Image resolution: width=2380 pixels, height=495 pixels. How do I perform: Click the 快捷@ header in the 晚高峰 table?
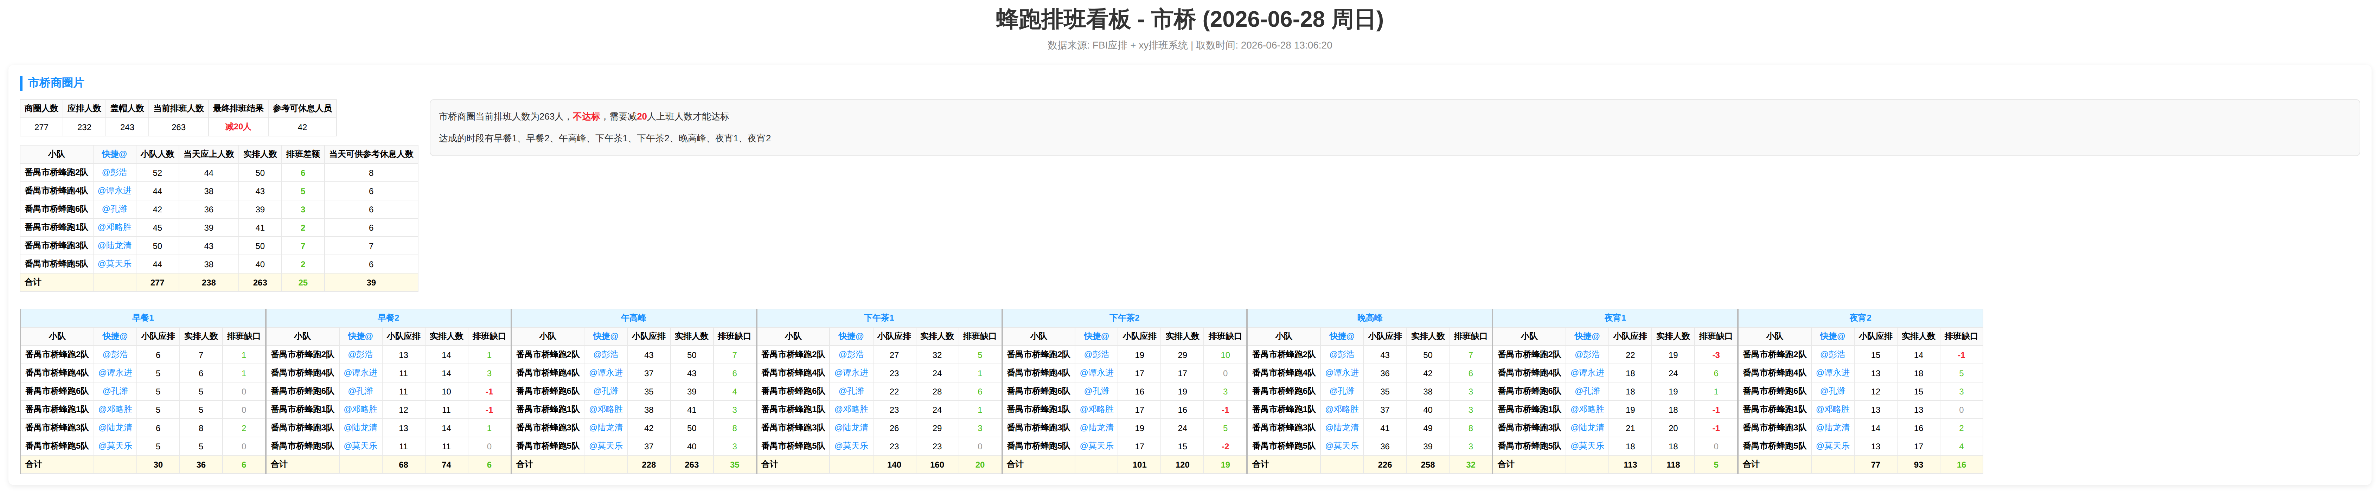[x=1342, y=336]
